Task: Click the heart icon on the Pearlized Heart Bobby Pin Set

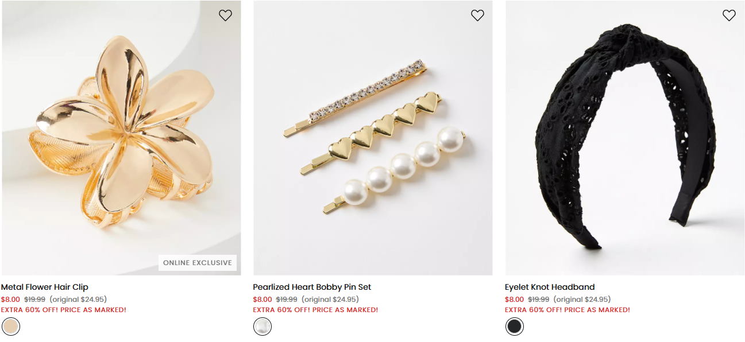Action: coord(477,15)
